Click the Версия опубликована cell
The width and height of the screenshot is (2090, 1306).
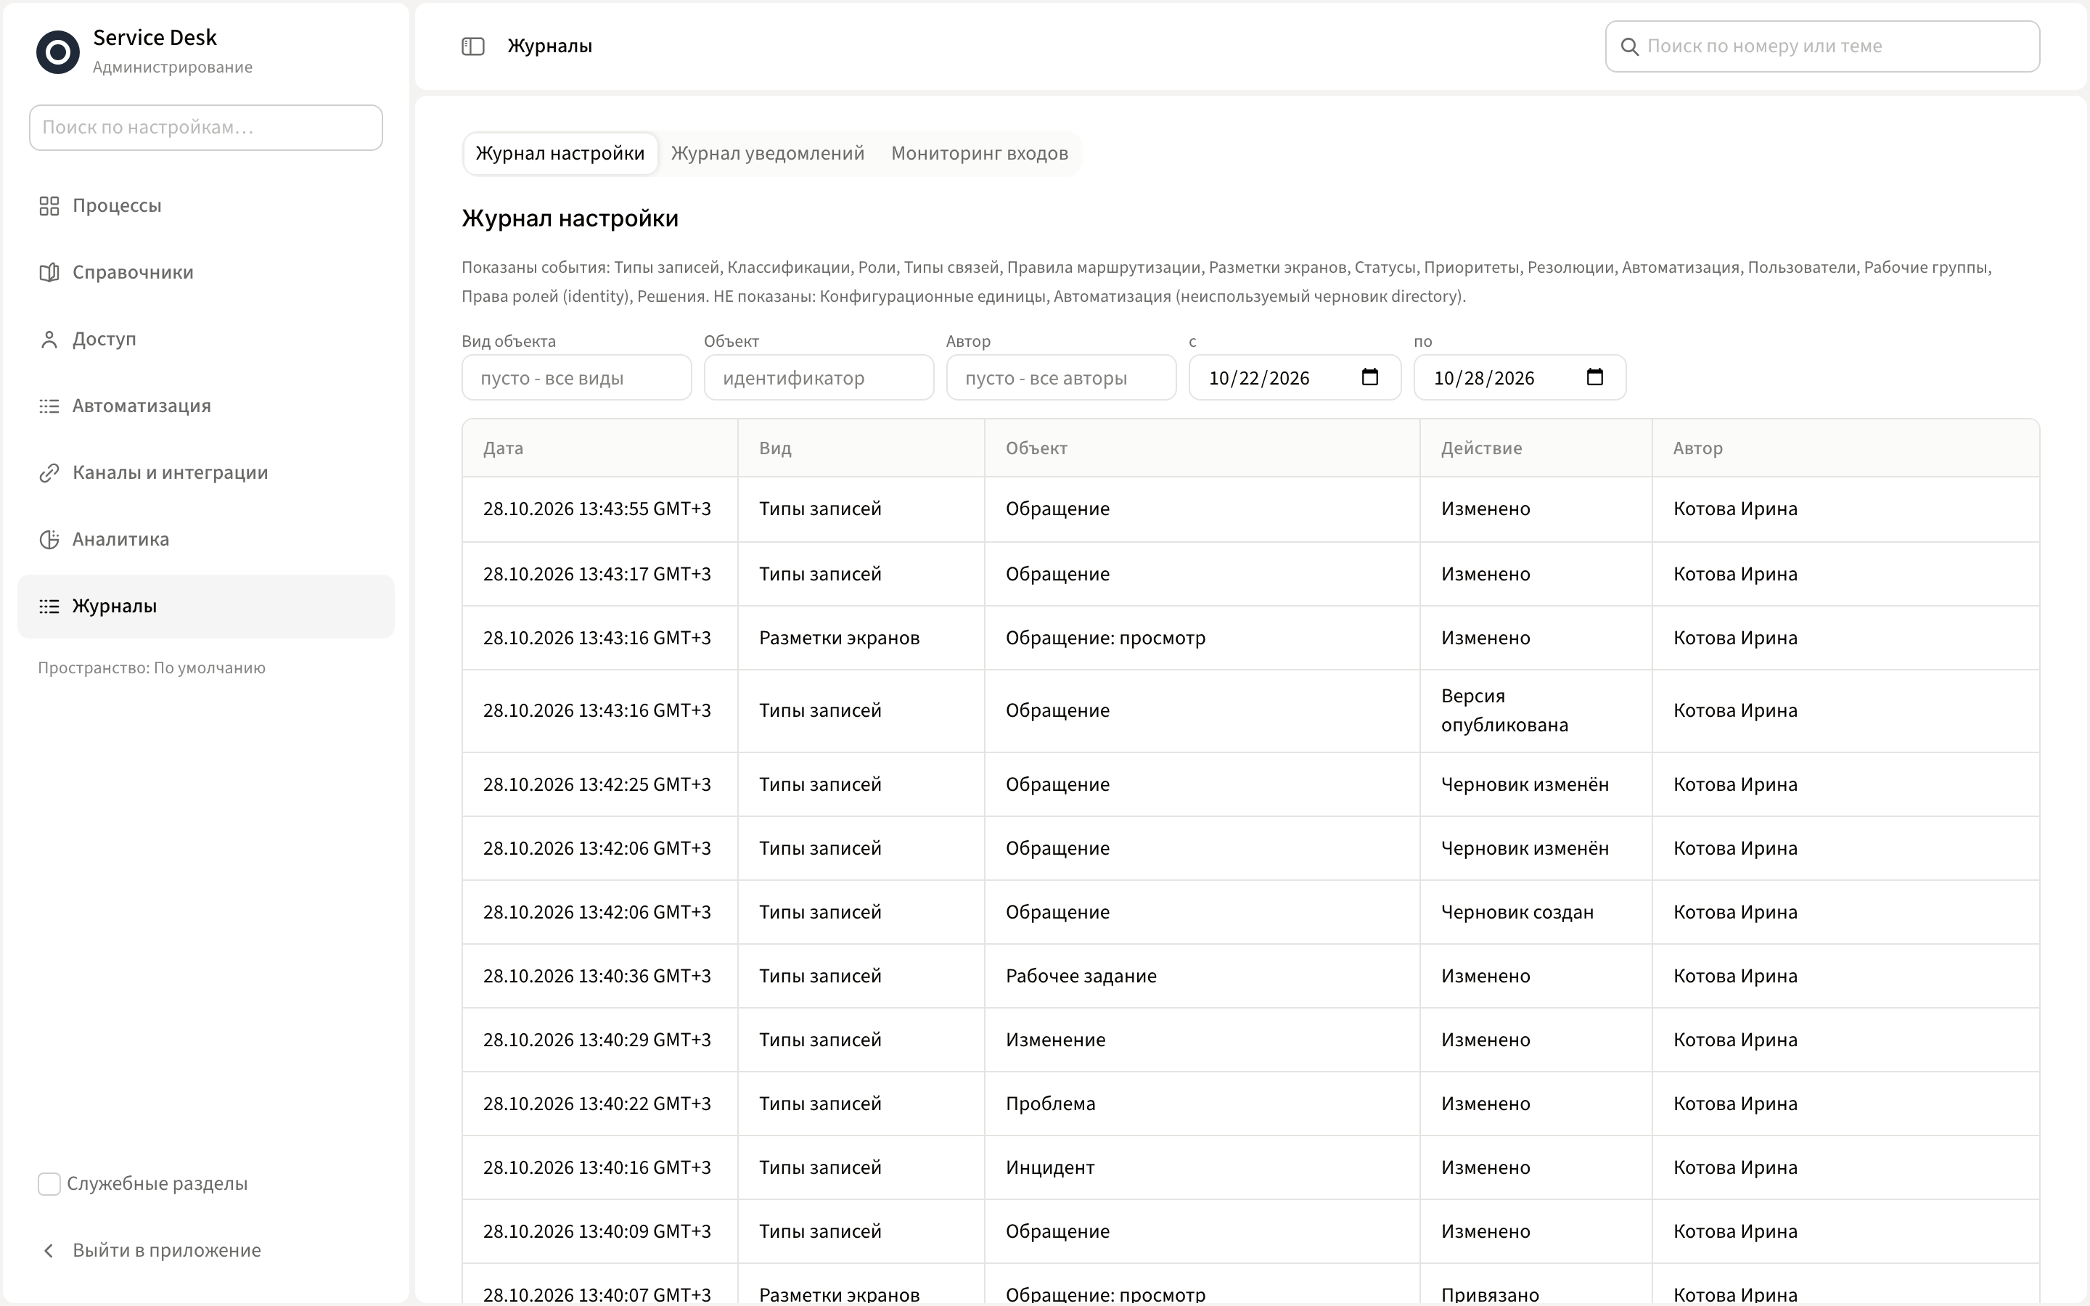tap(1536, 711)
